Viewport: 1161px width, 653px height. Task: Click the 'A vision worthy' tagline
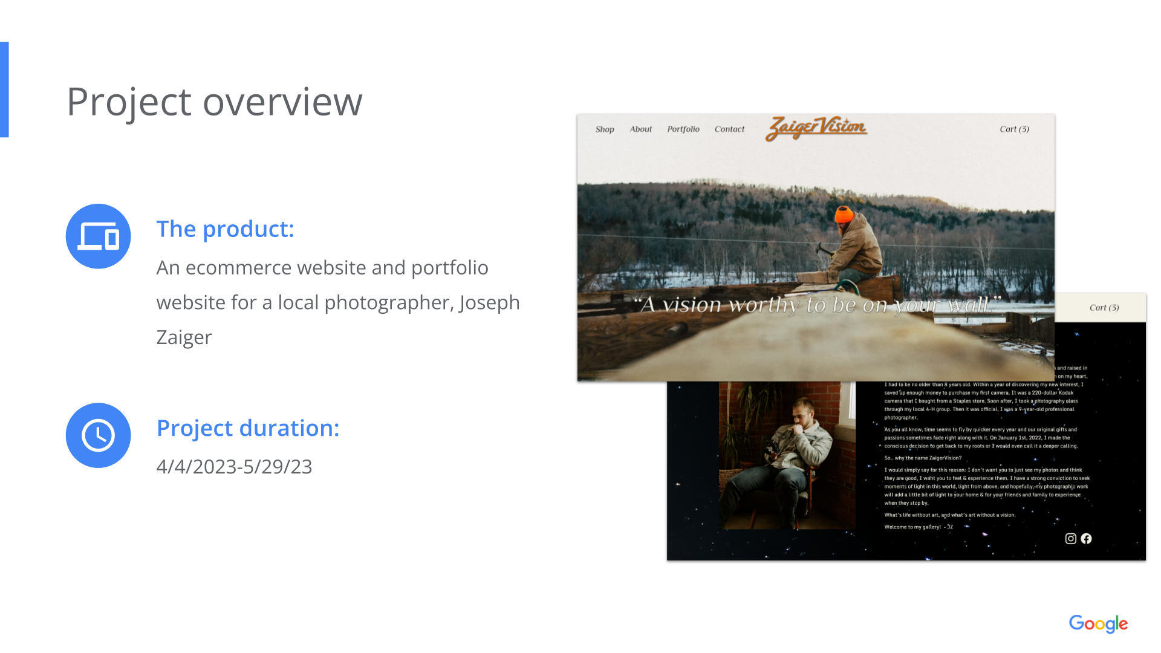click(x=816, y=304)
